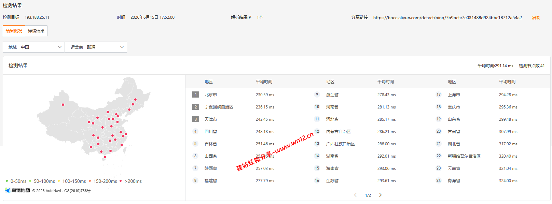Click the 294.28 ms value for 上海市
The width and height of the screenshot is (552, 204).
coord(508,95)
